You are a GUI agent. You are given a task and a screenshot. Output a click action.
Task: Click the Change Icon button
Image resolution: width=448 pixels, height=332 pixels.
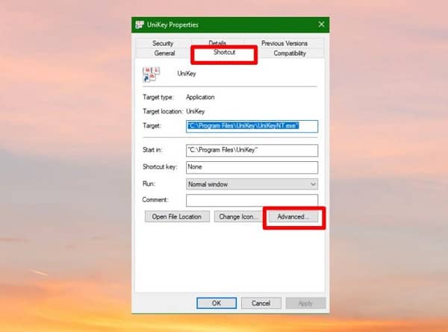237,216
